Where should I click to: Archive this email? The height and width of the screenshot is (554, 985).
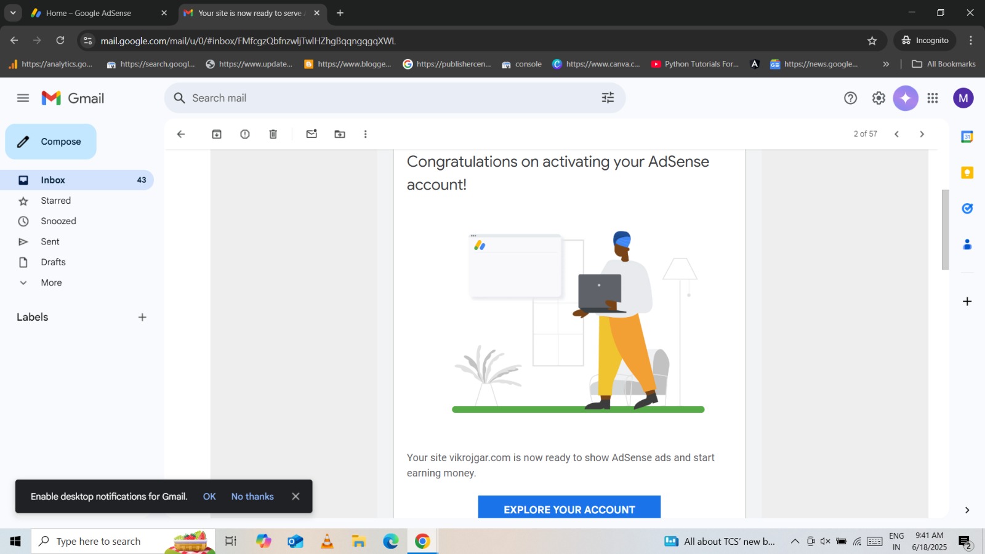pyautogui.click(x=217, y=134)
